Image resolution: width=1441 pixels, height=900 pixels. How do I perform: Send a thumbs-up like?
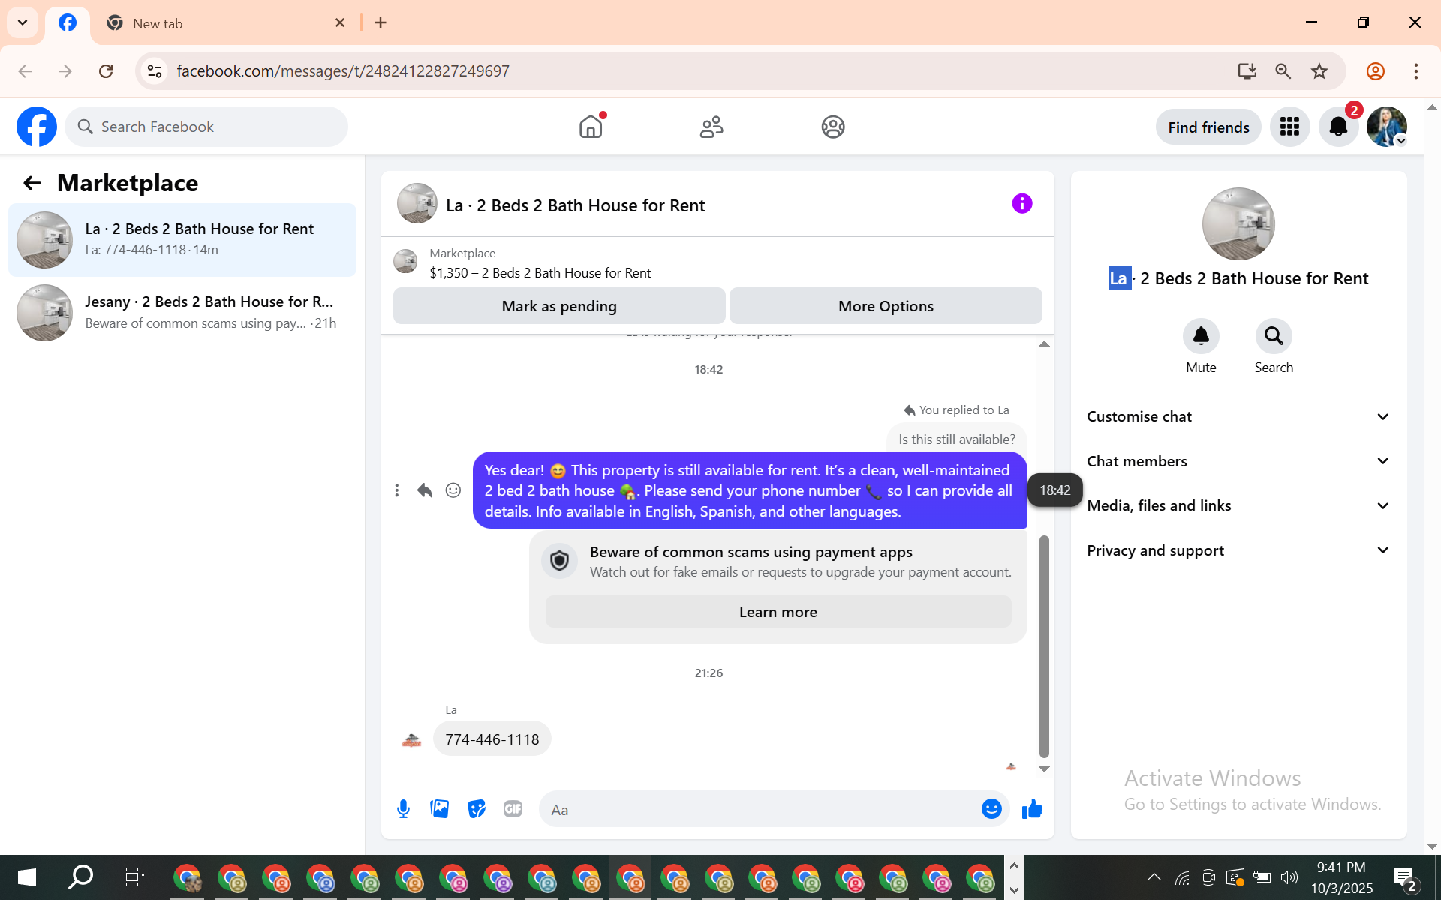click(x=1032, y=809)
